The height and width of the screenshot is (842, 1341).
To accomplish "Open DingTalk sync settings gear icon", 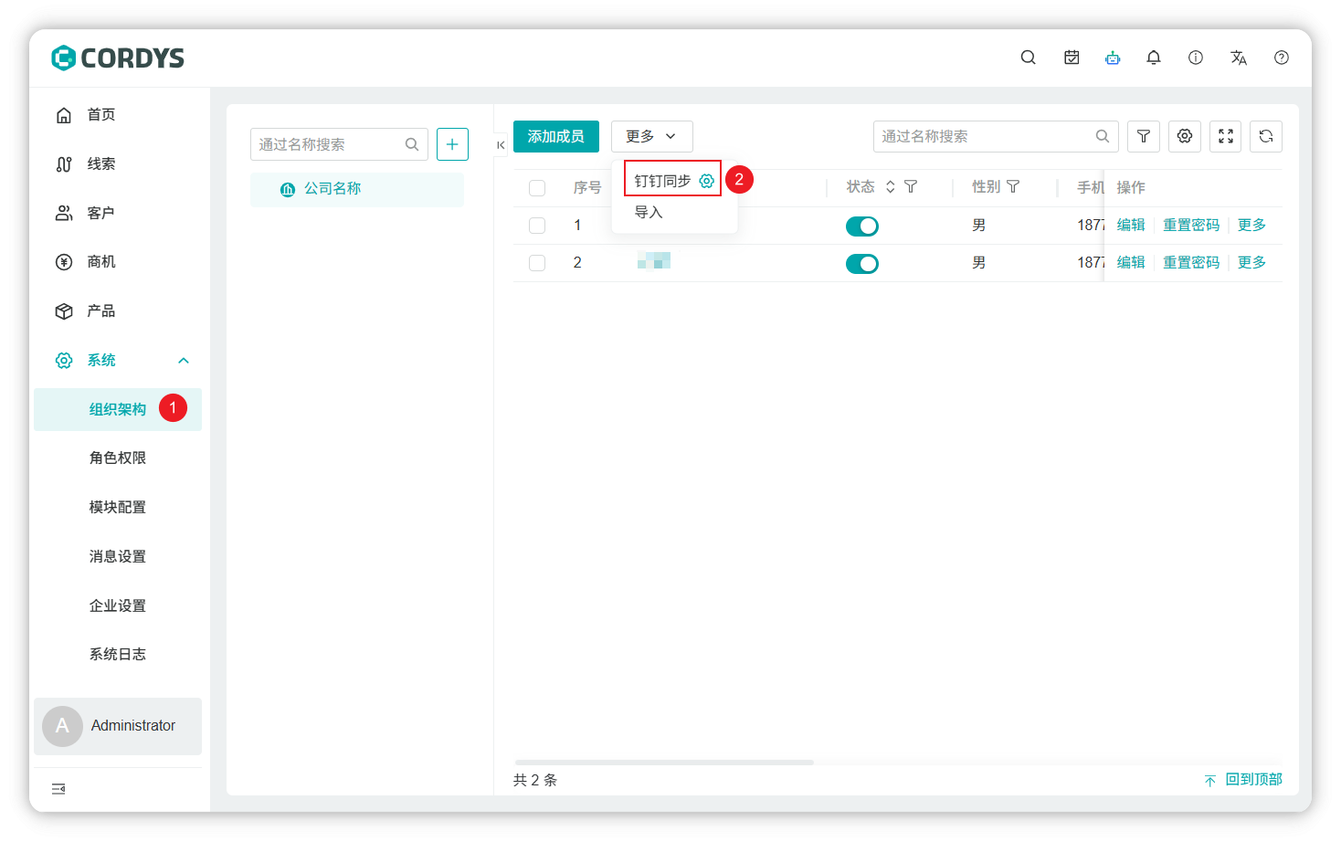I will pyautogui.click(x=706, y=181).
